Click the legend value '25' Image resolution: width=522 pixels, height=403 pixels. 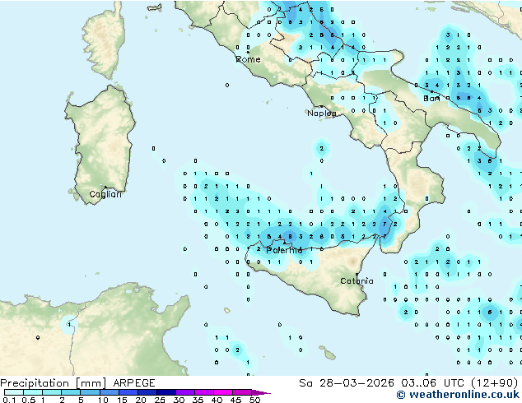coord(160,400)
